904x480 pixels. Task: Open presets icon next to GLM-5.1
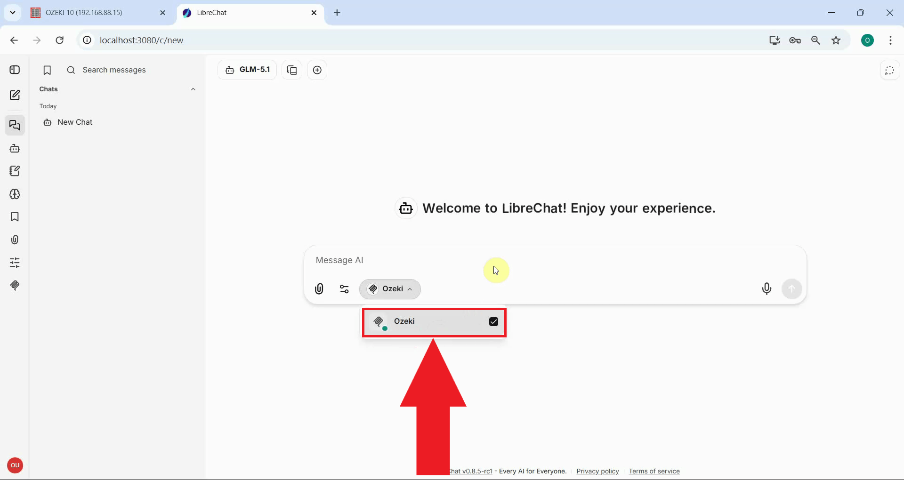coord(292,70)
